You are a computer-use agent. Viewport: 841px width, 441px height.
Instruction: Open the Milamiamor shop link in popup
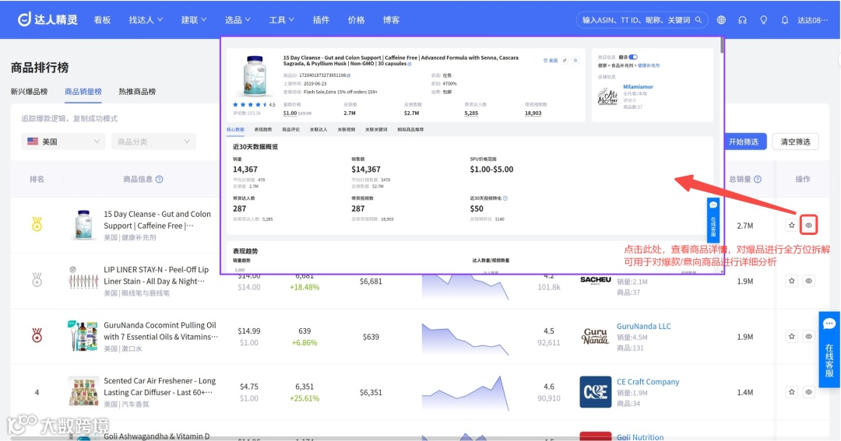click(x=639, y=87)
